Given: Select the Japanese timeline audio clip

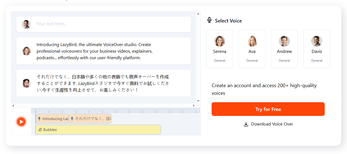Looking at the screenshot, I should click(90, 119).
